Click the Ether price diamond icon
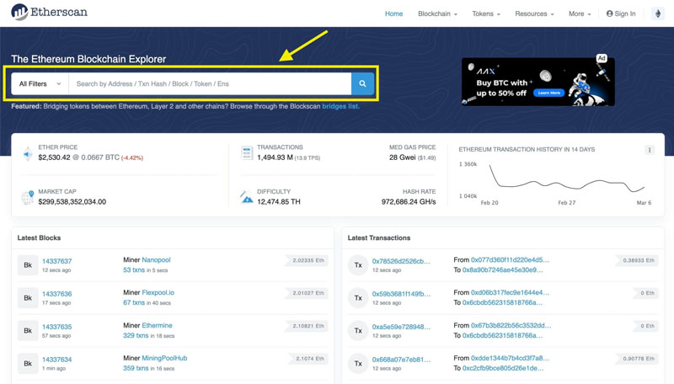The image size is (674, 384). (28, 154)
